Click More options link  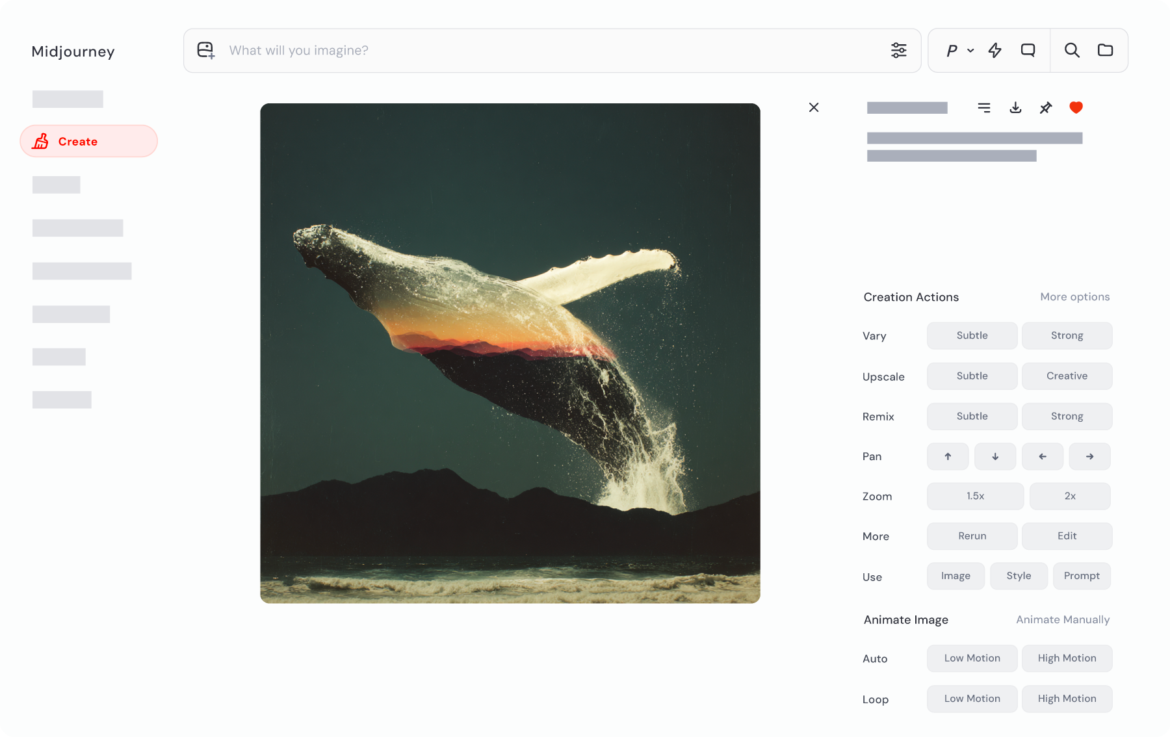click(1074, 297)
